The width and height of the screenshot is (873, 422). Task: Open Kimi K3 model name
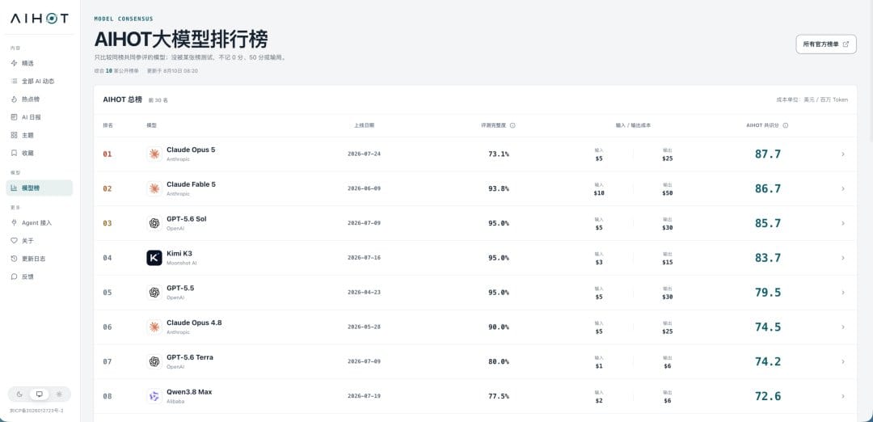[179, 253]
